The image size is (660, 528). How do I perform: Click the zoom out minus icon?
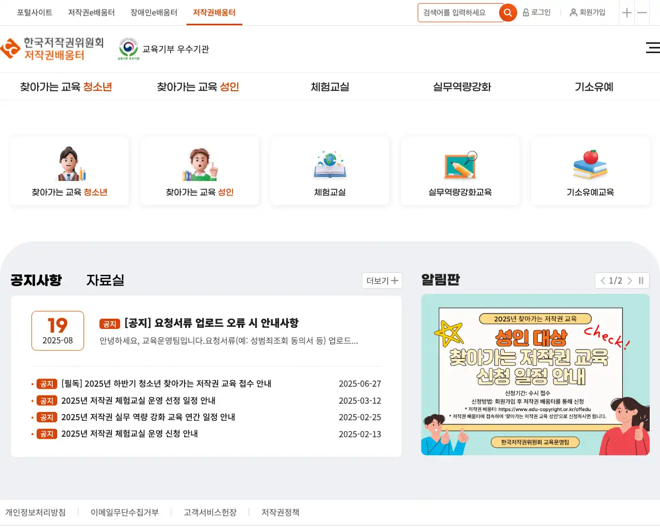(642, 13)
